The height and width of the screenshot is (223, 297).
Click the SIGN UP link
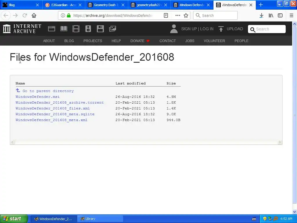(189, 29)
